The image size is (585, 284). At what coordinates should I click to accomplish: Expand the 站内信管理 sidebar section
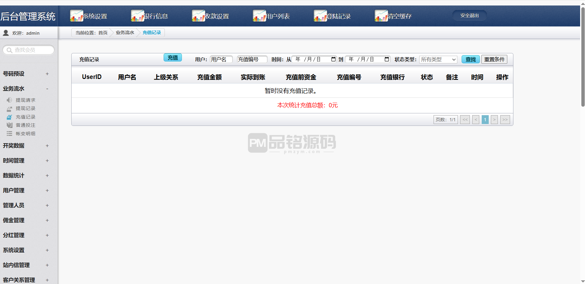47,265
